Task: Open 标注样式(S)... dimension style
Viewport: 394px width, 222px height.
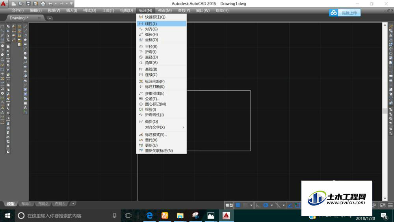Action: pyautogui.click(x=161, y=135)
